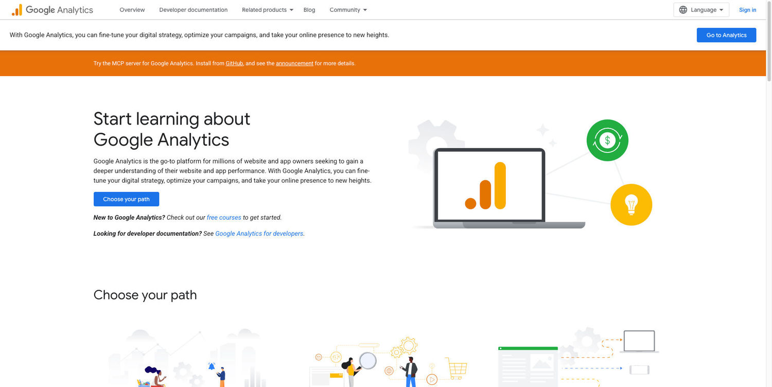Expand the Related products dropdown

pyautogui.click(x=268, y=10)
